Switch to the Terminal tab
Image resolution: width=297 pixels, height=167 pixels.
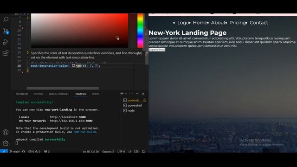pyautogui.click(x=80, y=94)
